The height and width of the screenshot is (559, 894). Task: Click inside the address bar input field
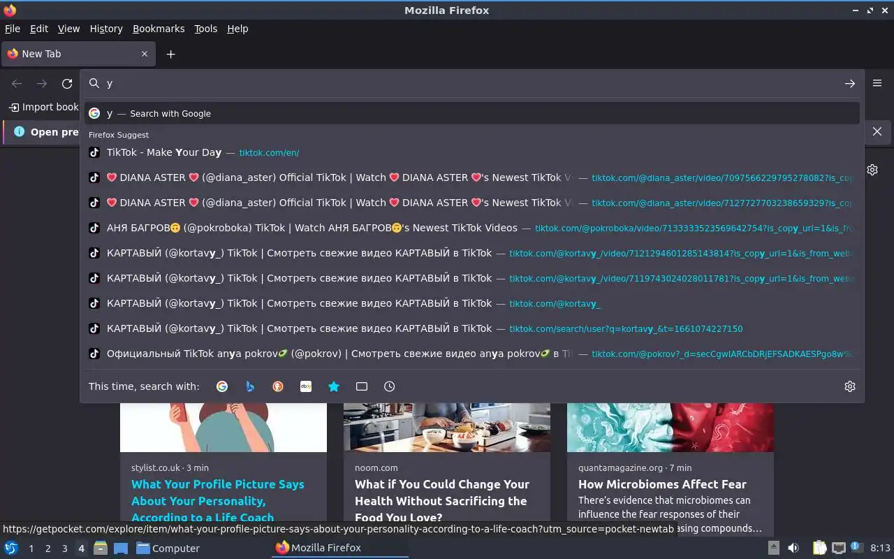[471, 83]
